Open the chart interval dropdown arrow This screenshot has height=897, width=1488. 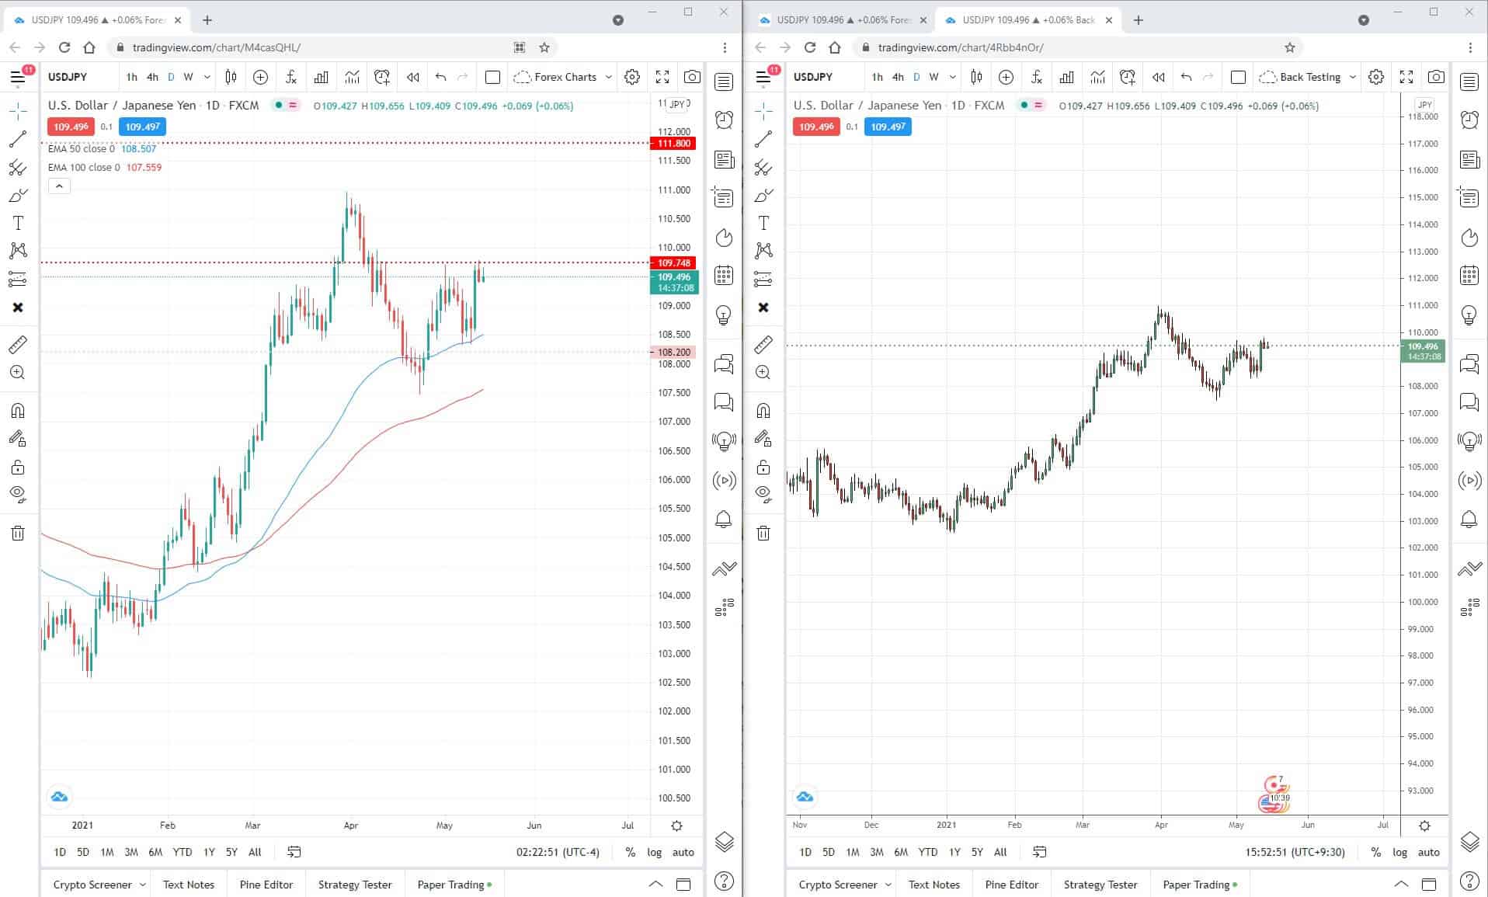(206, 77)
